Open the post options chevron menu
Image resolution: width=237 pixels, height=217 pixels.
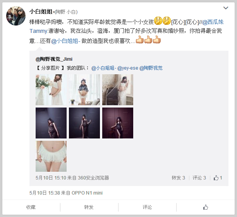[x=226, y=8]
